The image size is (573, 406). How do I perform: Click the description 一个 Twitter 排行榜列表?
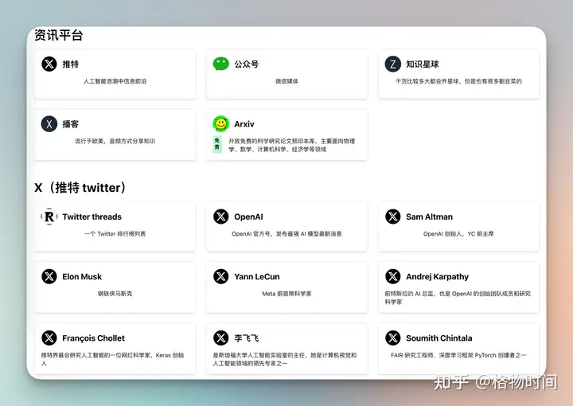point(115,234)
